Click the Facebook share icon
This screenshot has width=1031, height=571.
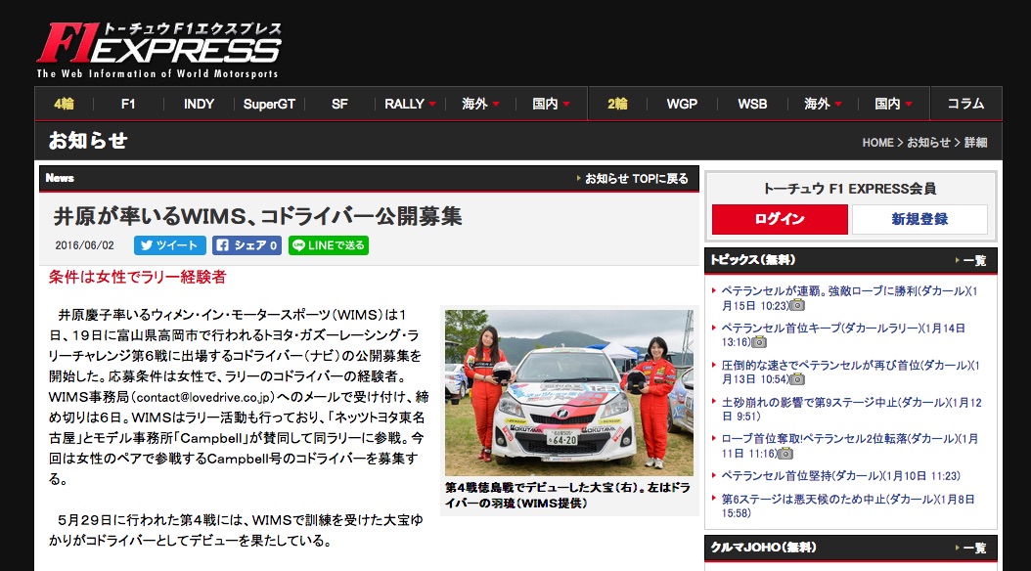pos(223,245)
